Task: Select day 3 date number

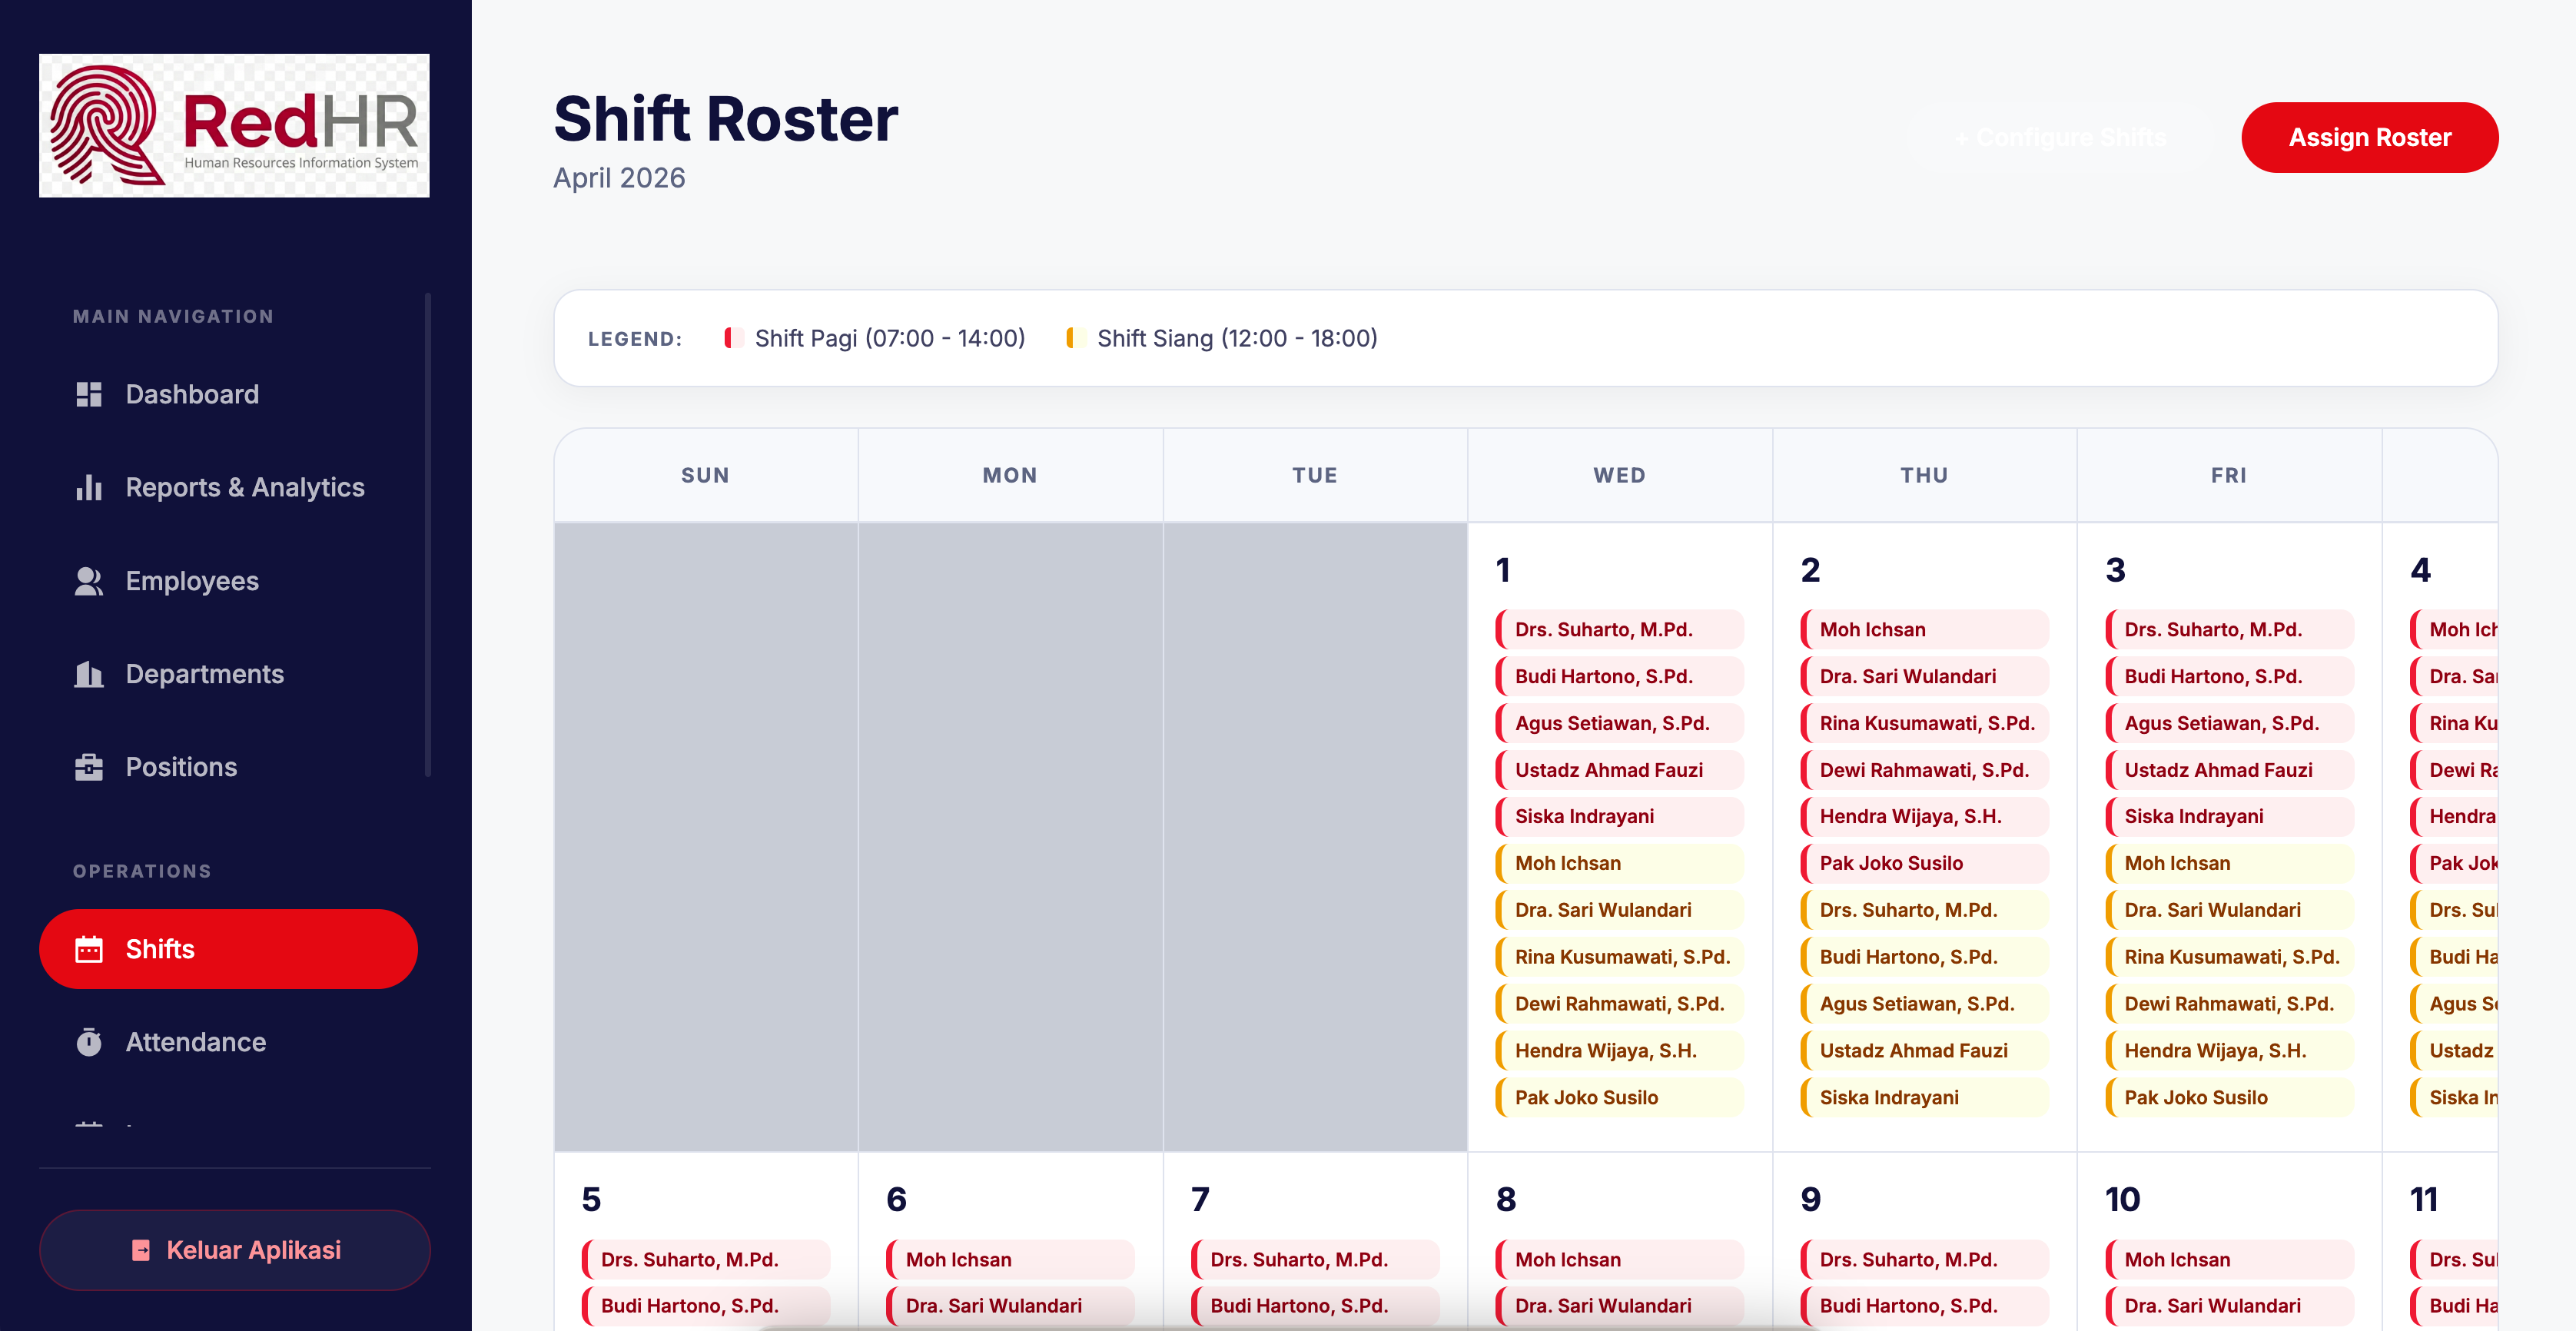Action: (x=2115, y=570)
